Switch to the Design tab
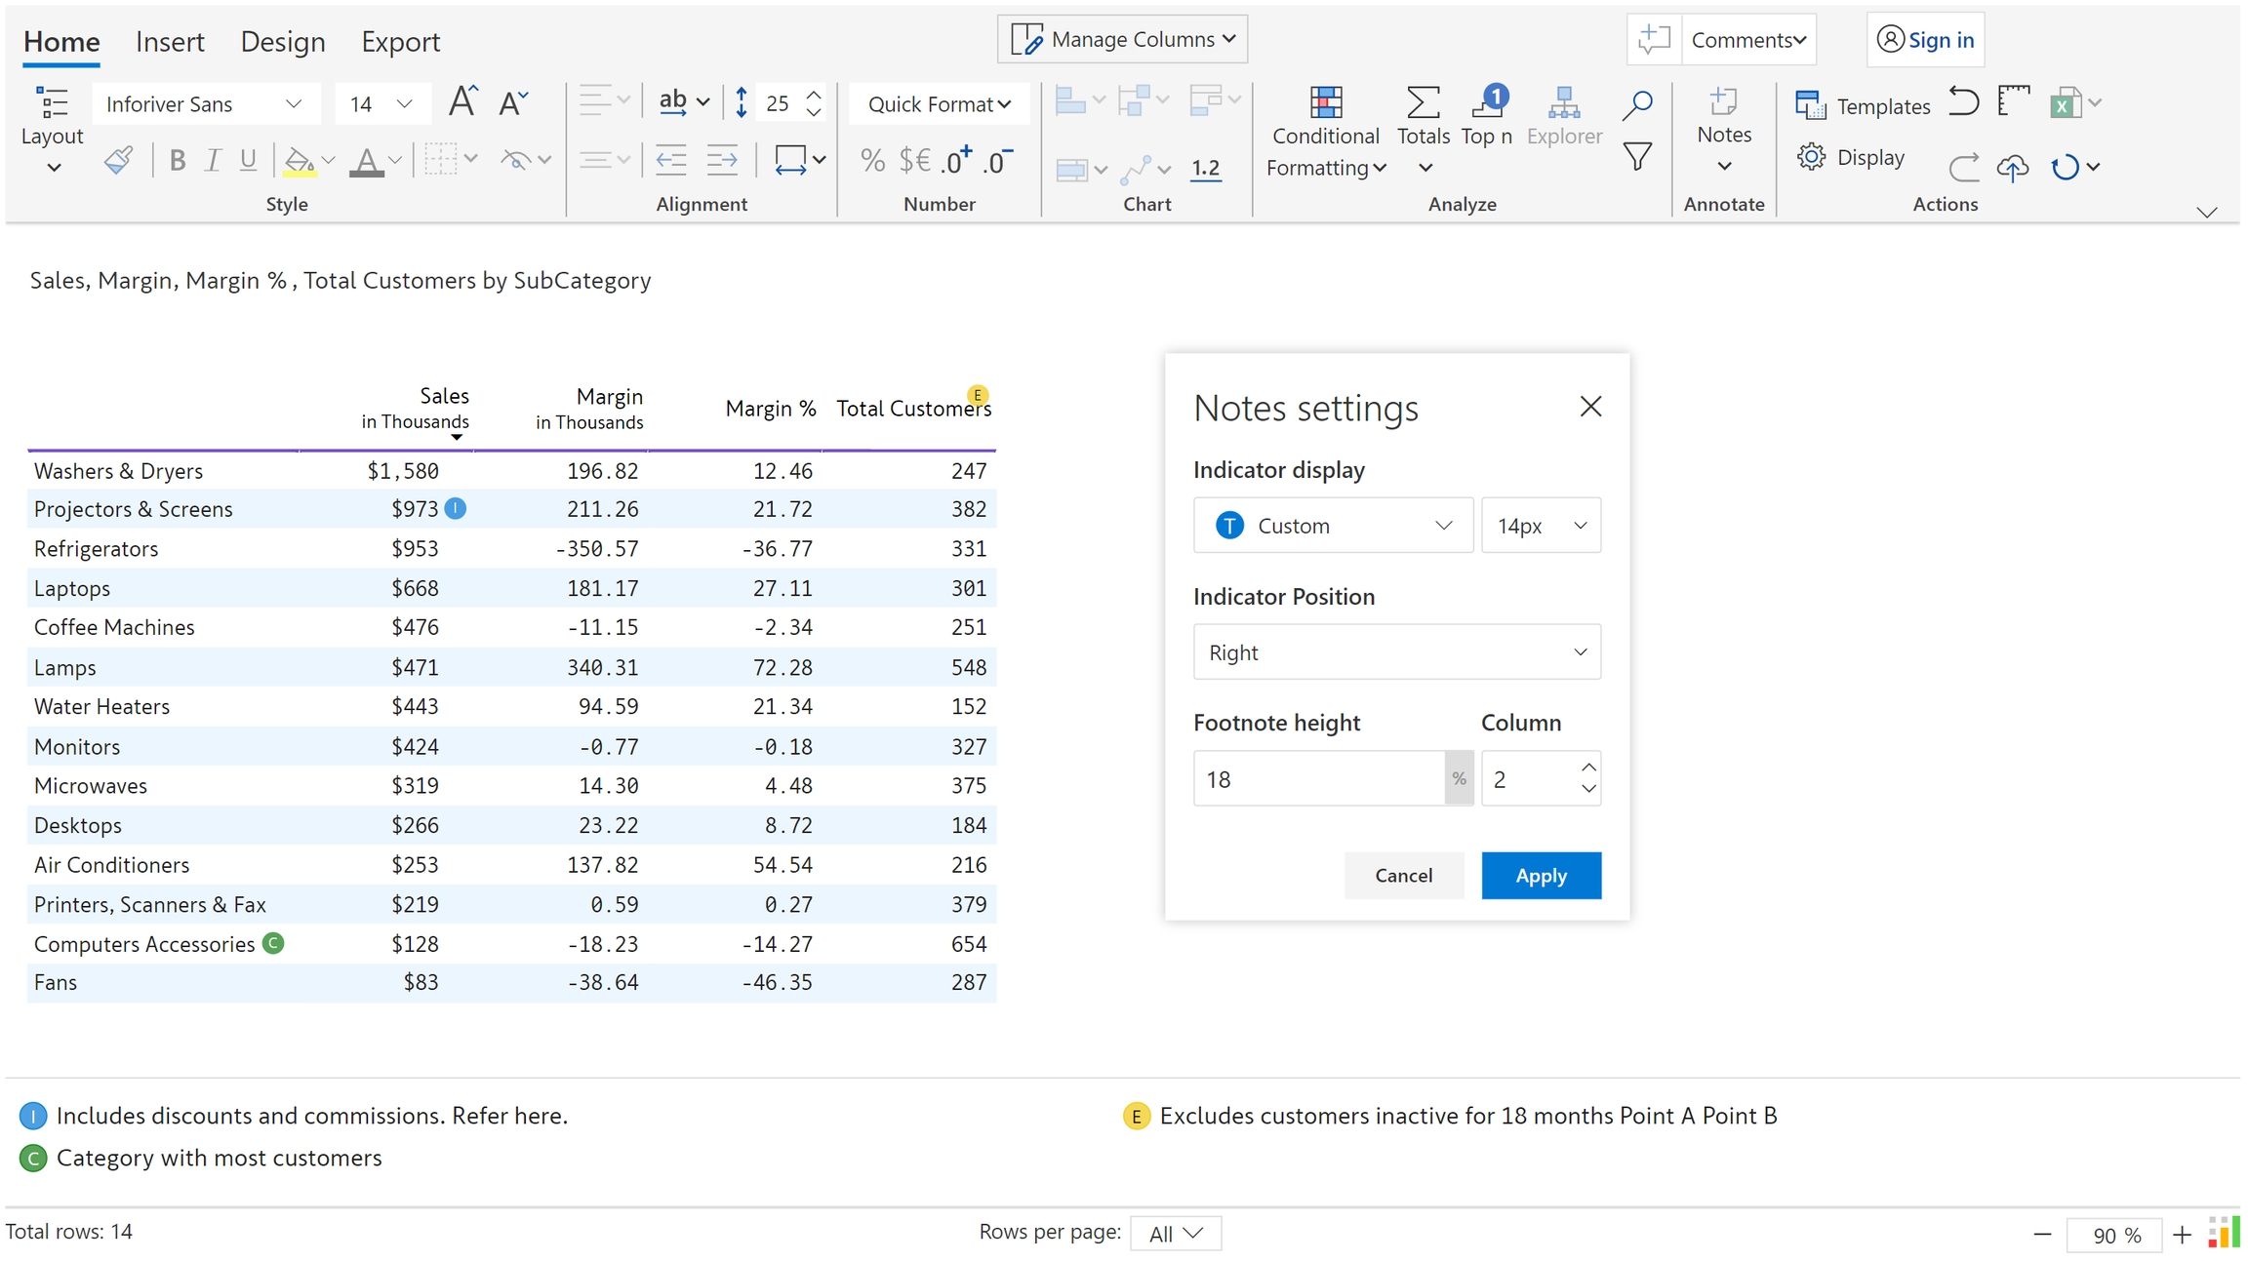 point(282,41)
